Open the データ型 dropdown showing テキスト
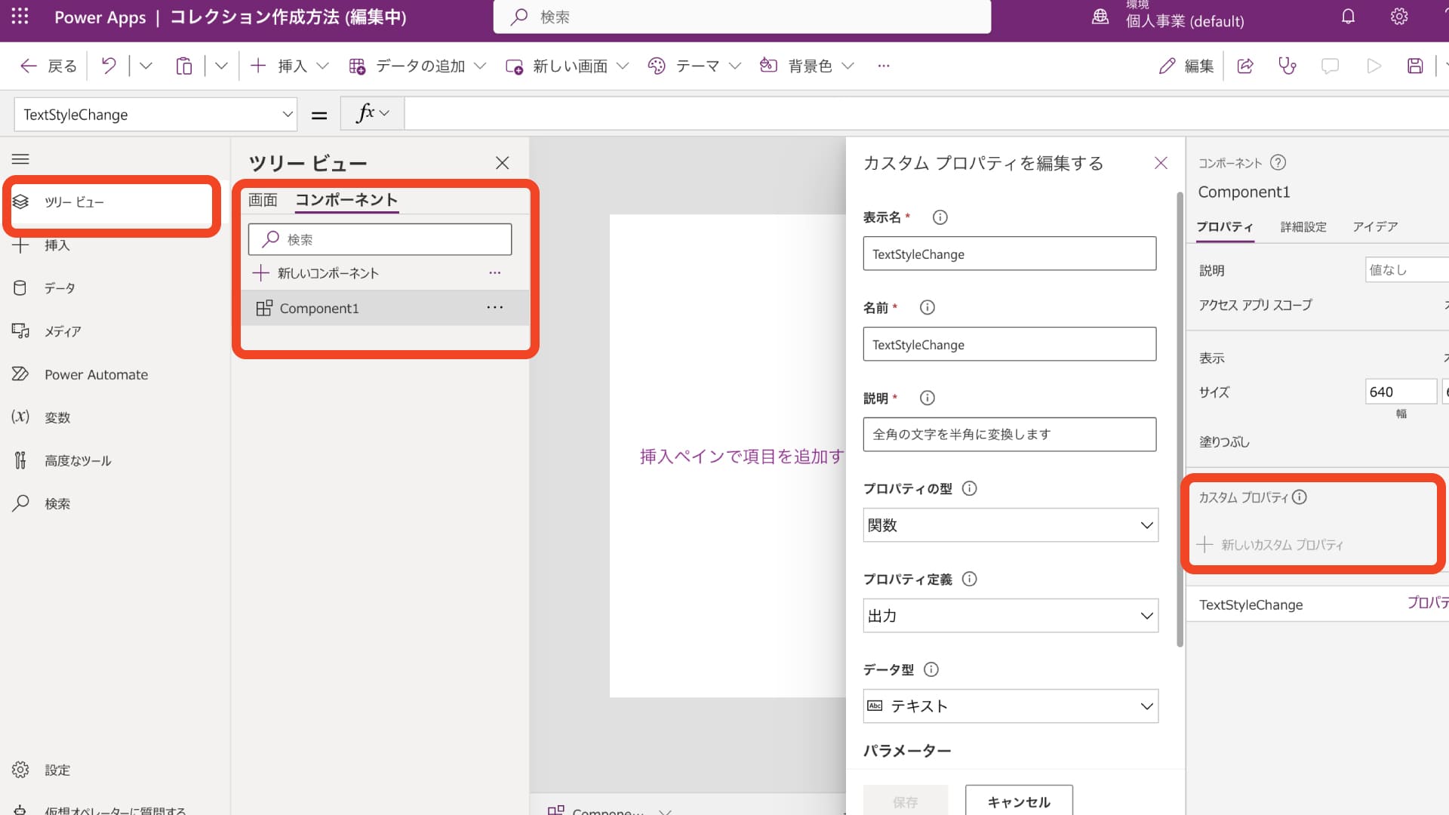 [1010, 706]
